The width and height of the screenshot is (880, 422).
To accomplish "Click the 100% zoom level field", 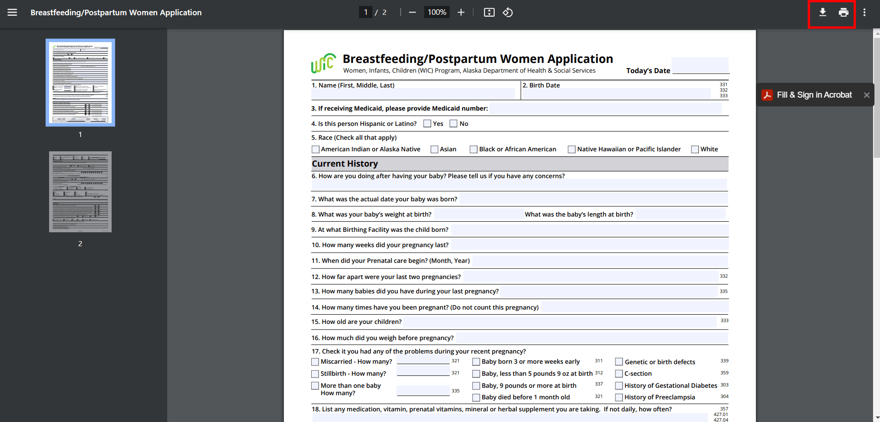I will pos(437,12).
